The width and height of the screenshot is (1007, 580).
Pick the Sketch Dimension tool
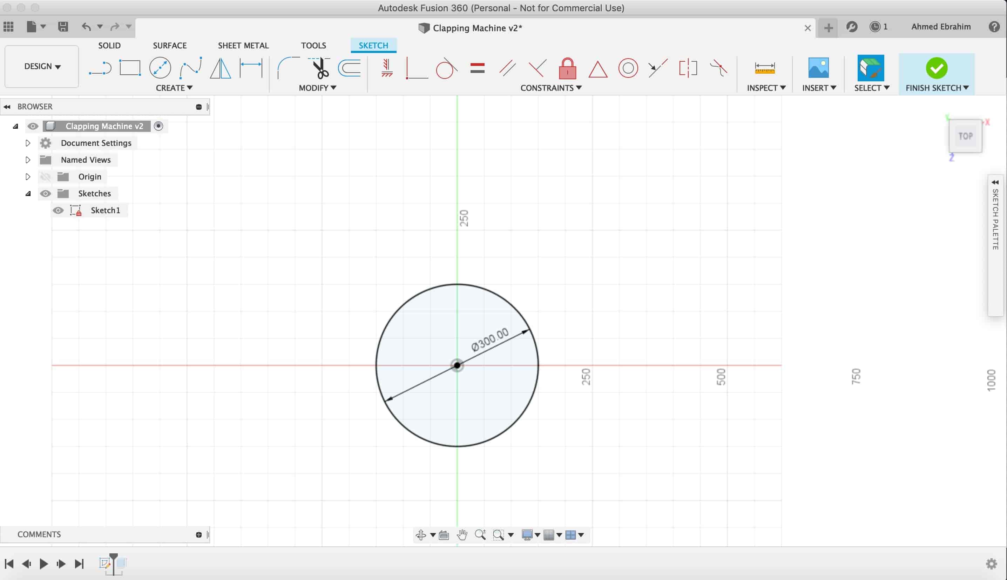[x=251, y=68]
